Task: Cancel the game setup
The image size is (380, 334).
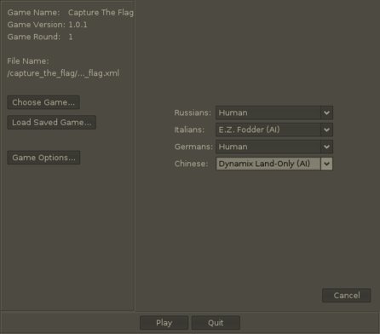Action: click(347, 296)
